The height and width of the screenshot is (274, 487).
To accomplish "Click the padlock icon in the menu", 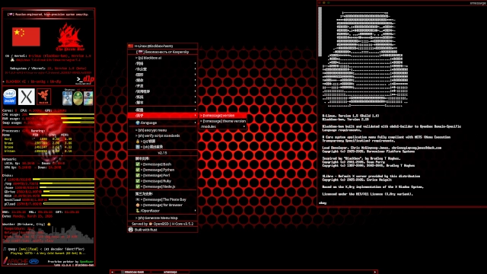I will pyautogui.click(x=138, y=141).
